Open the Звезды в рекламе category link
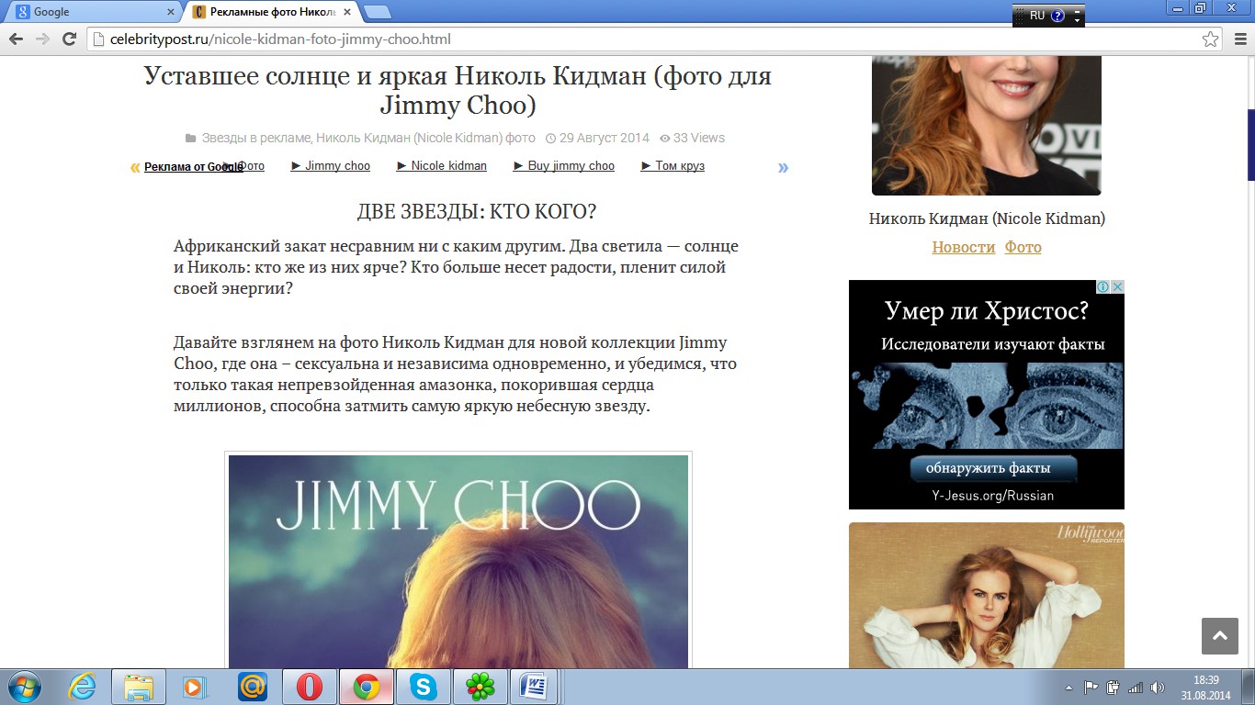 pos(256,138)
